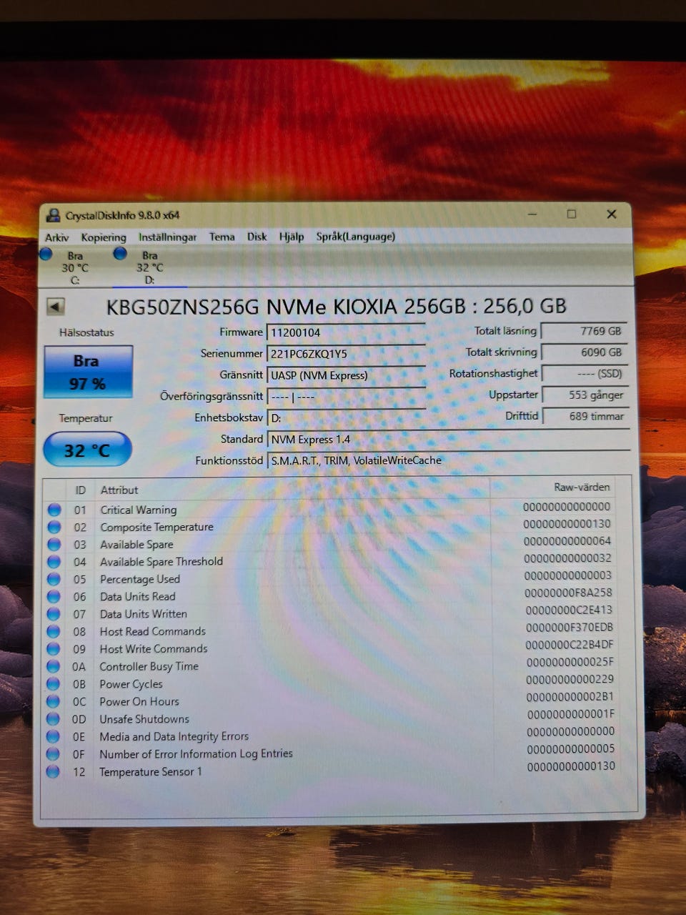Click the previous disk arrow button
686x915 pixels.
point(55,307)
